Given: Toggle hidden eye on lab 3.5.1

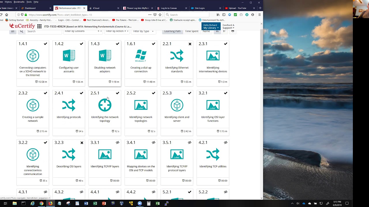Looking at the screenshot, I should click(190, 143).
